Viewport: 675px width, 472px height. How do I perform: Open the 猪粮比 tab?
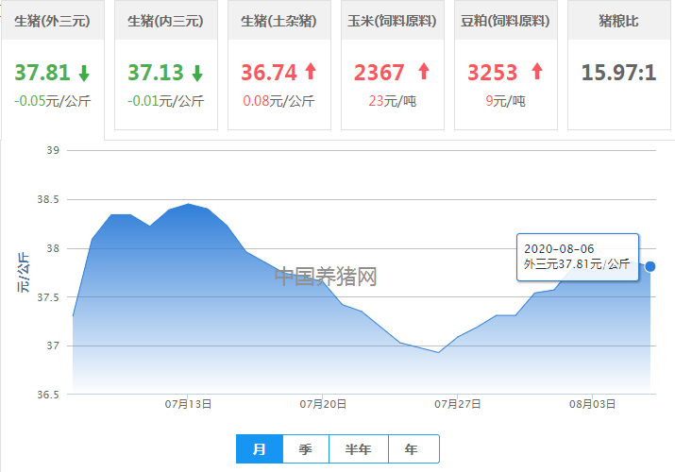(x=618, y=20)
